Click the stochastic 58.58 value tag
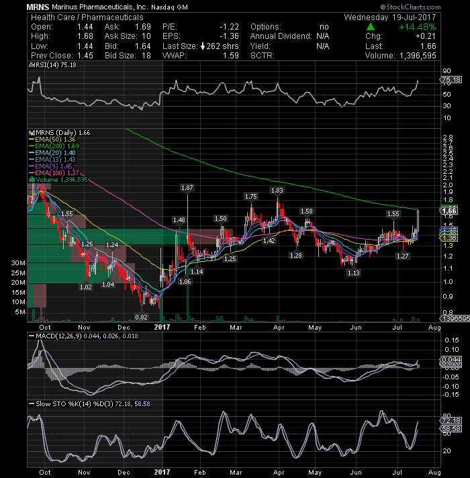Viewport: 470px width, 478px height. pyautogui.click(x=451, y=429)
